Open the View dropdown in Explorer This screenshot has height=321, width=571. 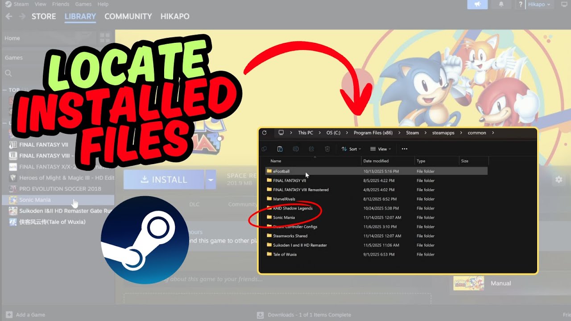click(x=381, y=149)
